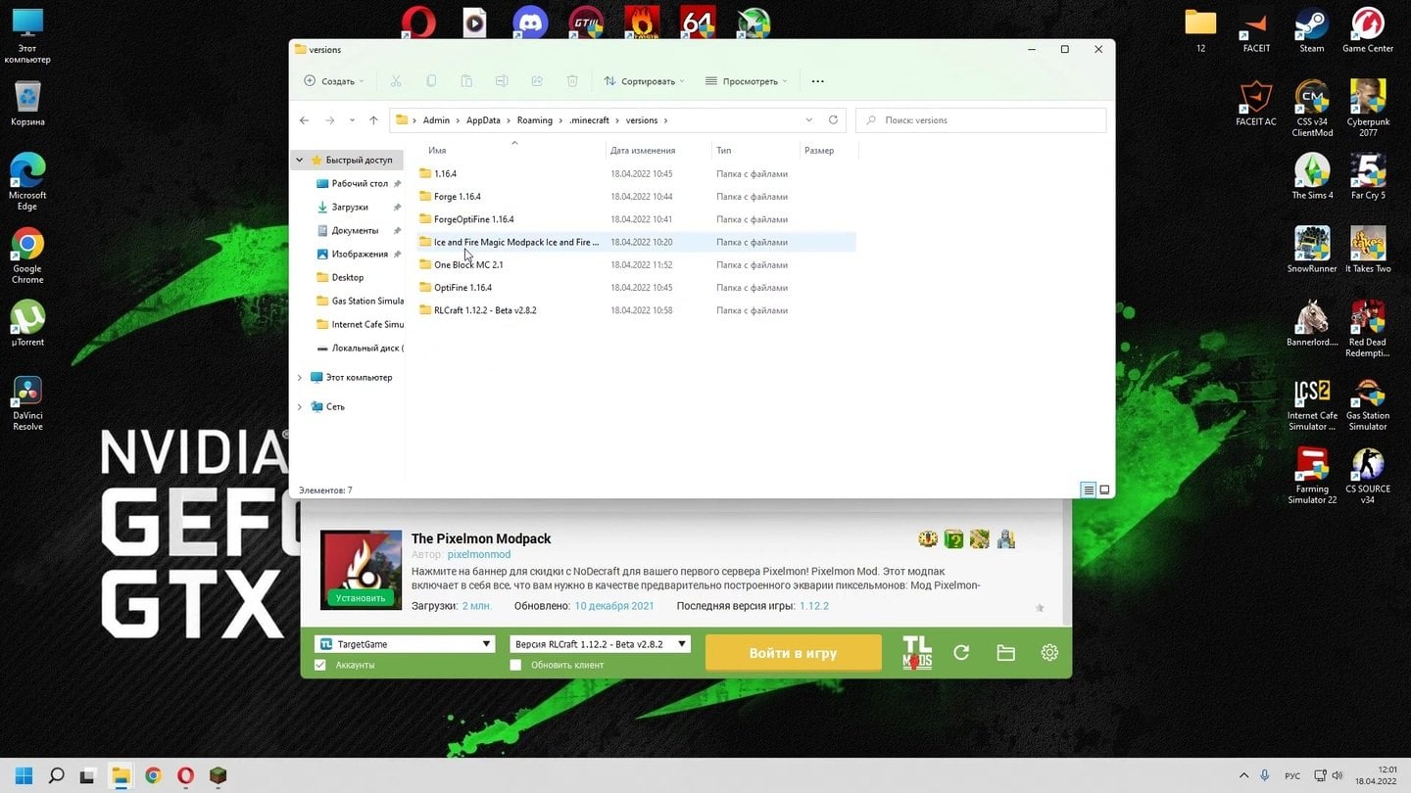
Task: Click the launcher refresh icon
Action: [961, 653]
